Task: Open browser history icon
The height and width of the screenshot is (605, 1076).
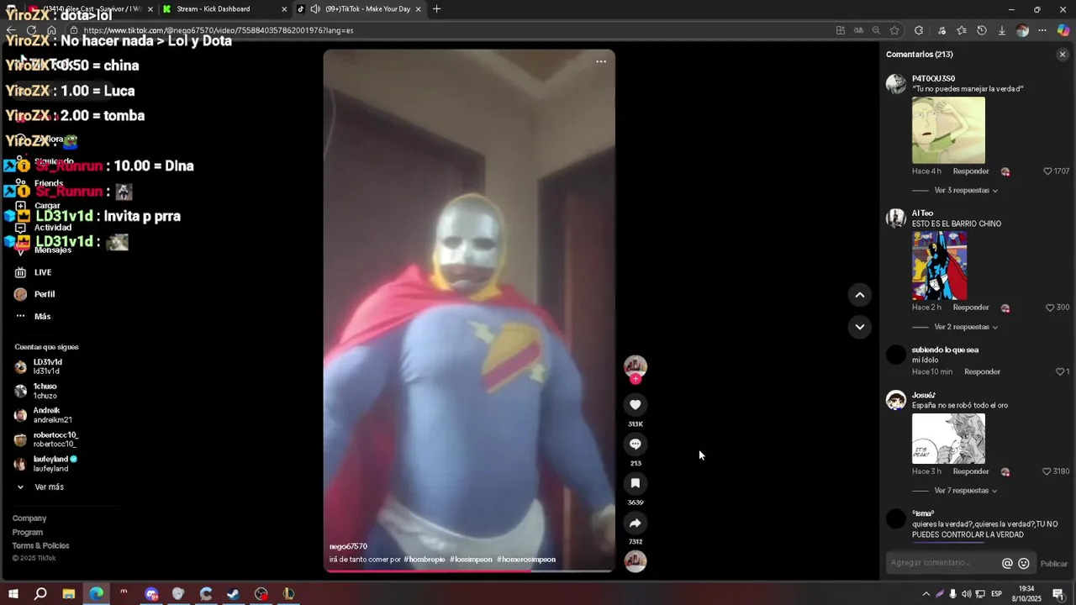Action: [981, 30]
